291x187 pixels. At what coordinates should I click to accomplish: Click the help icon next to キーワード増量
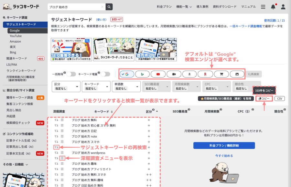click(x=99, y=73)
